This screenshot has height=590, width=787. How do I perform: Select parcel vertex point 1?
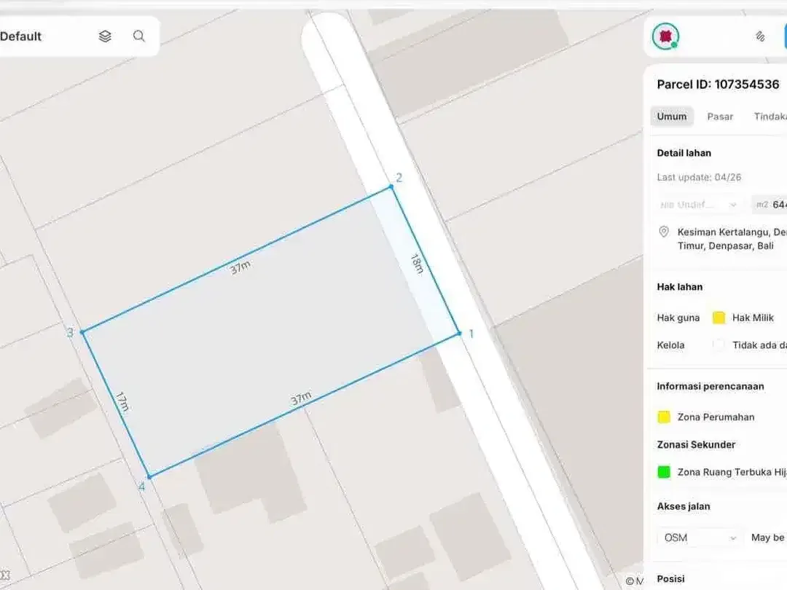[x=459, y=333]
